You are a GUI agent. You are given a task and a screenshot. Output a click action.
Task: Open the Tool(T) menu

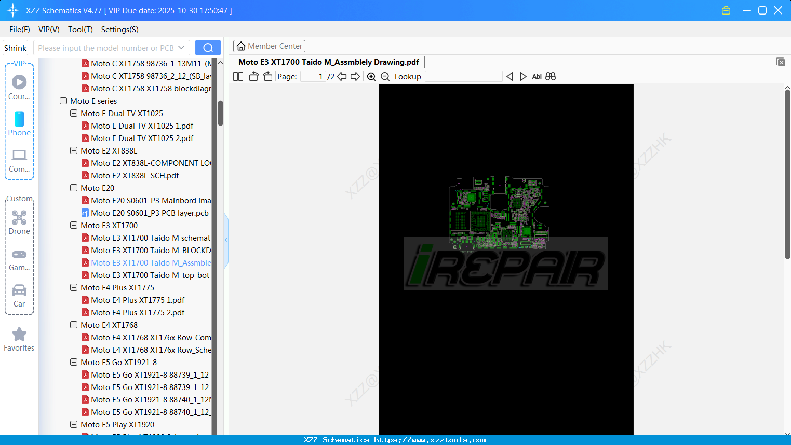(x=81, y=29)
